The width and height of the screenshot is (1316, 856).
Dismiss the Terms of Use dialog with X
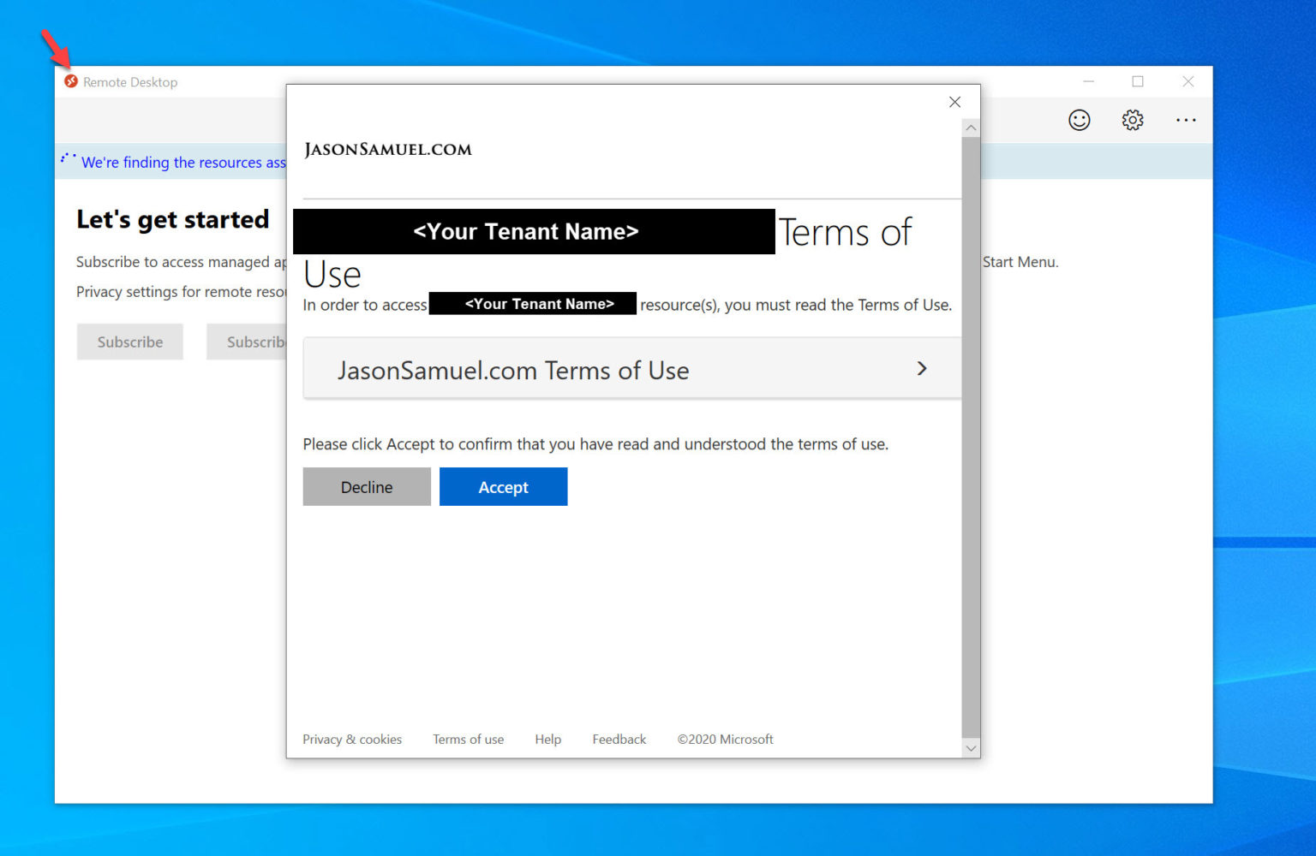click(954, 102)
